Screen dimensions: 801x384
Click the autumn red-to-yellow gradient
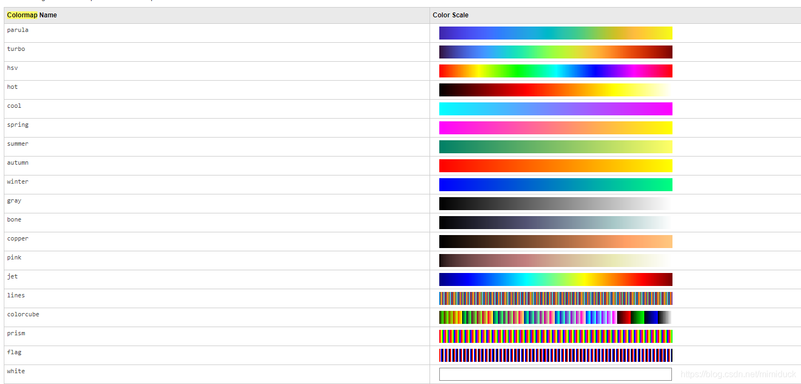click(555, 165)
